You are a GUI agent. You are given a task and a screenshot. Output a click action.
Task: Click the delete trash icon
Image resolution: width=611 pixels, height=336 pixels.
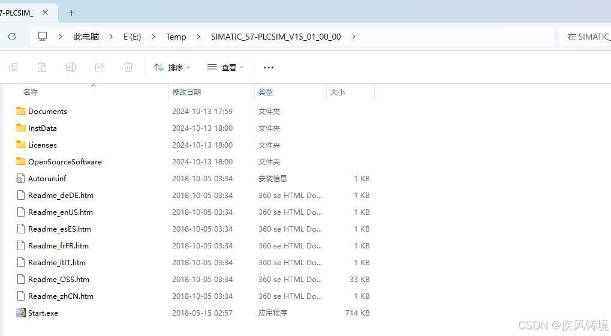(128, 67)
